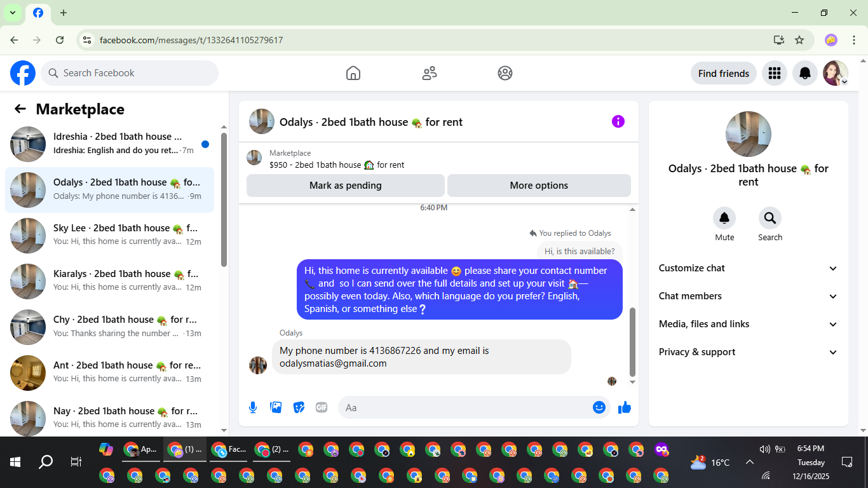The height and width of the screenshot is (488, 868).
Task: Send a thumbs-up like
Action: [625, 407]
